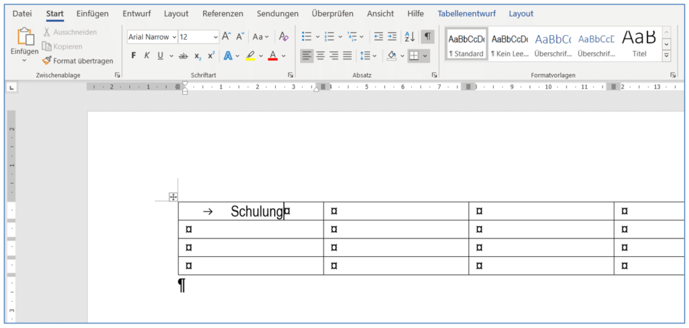Click the clear formatting eraser icon
The image size is (689, 328).
click(x=283, y=37)
